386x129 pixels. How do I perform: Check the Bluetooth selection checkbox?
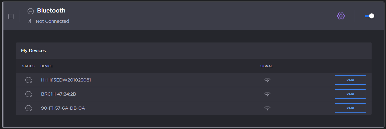(x=11, y=17)
